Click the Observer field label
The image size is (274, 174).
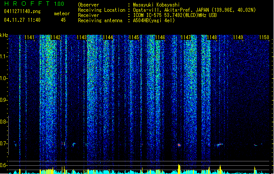coord(88,5)
